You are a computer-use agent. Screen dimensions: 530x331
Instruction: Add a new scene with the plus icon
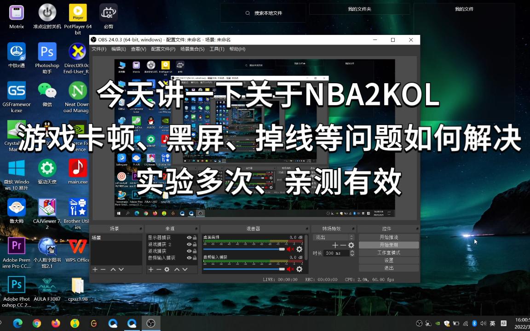pos(95,269)
